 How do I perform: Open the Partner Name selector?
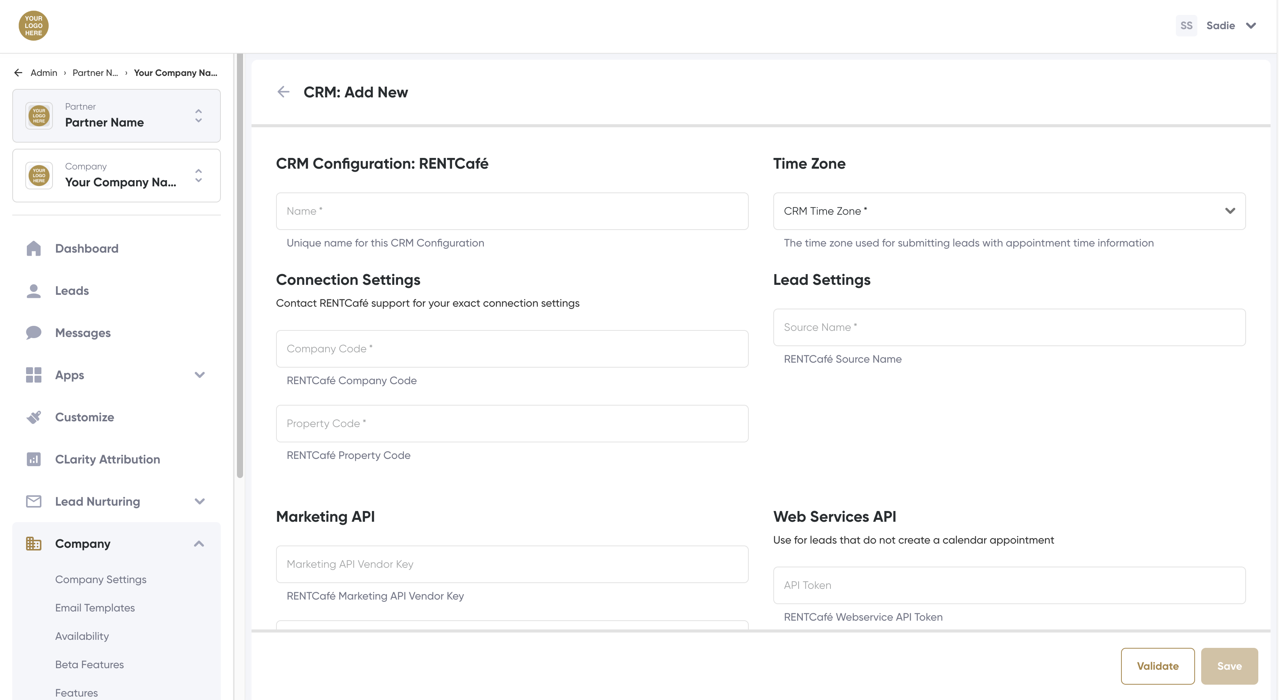116,116
